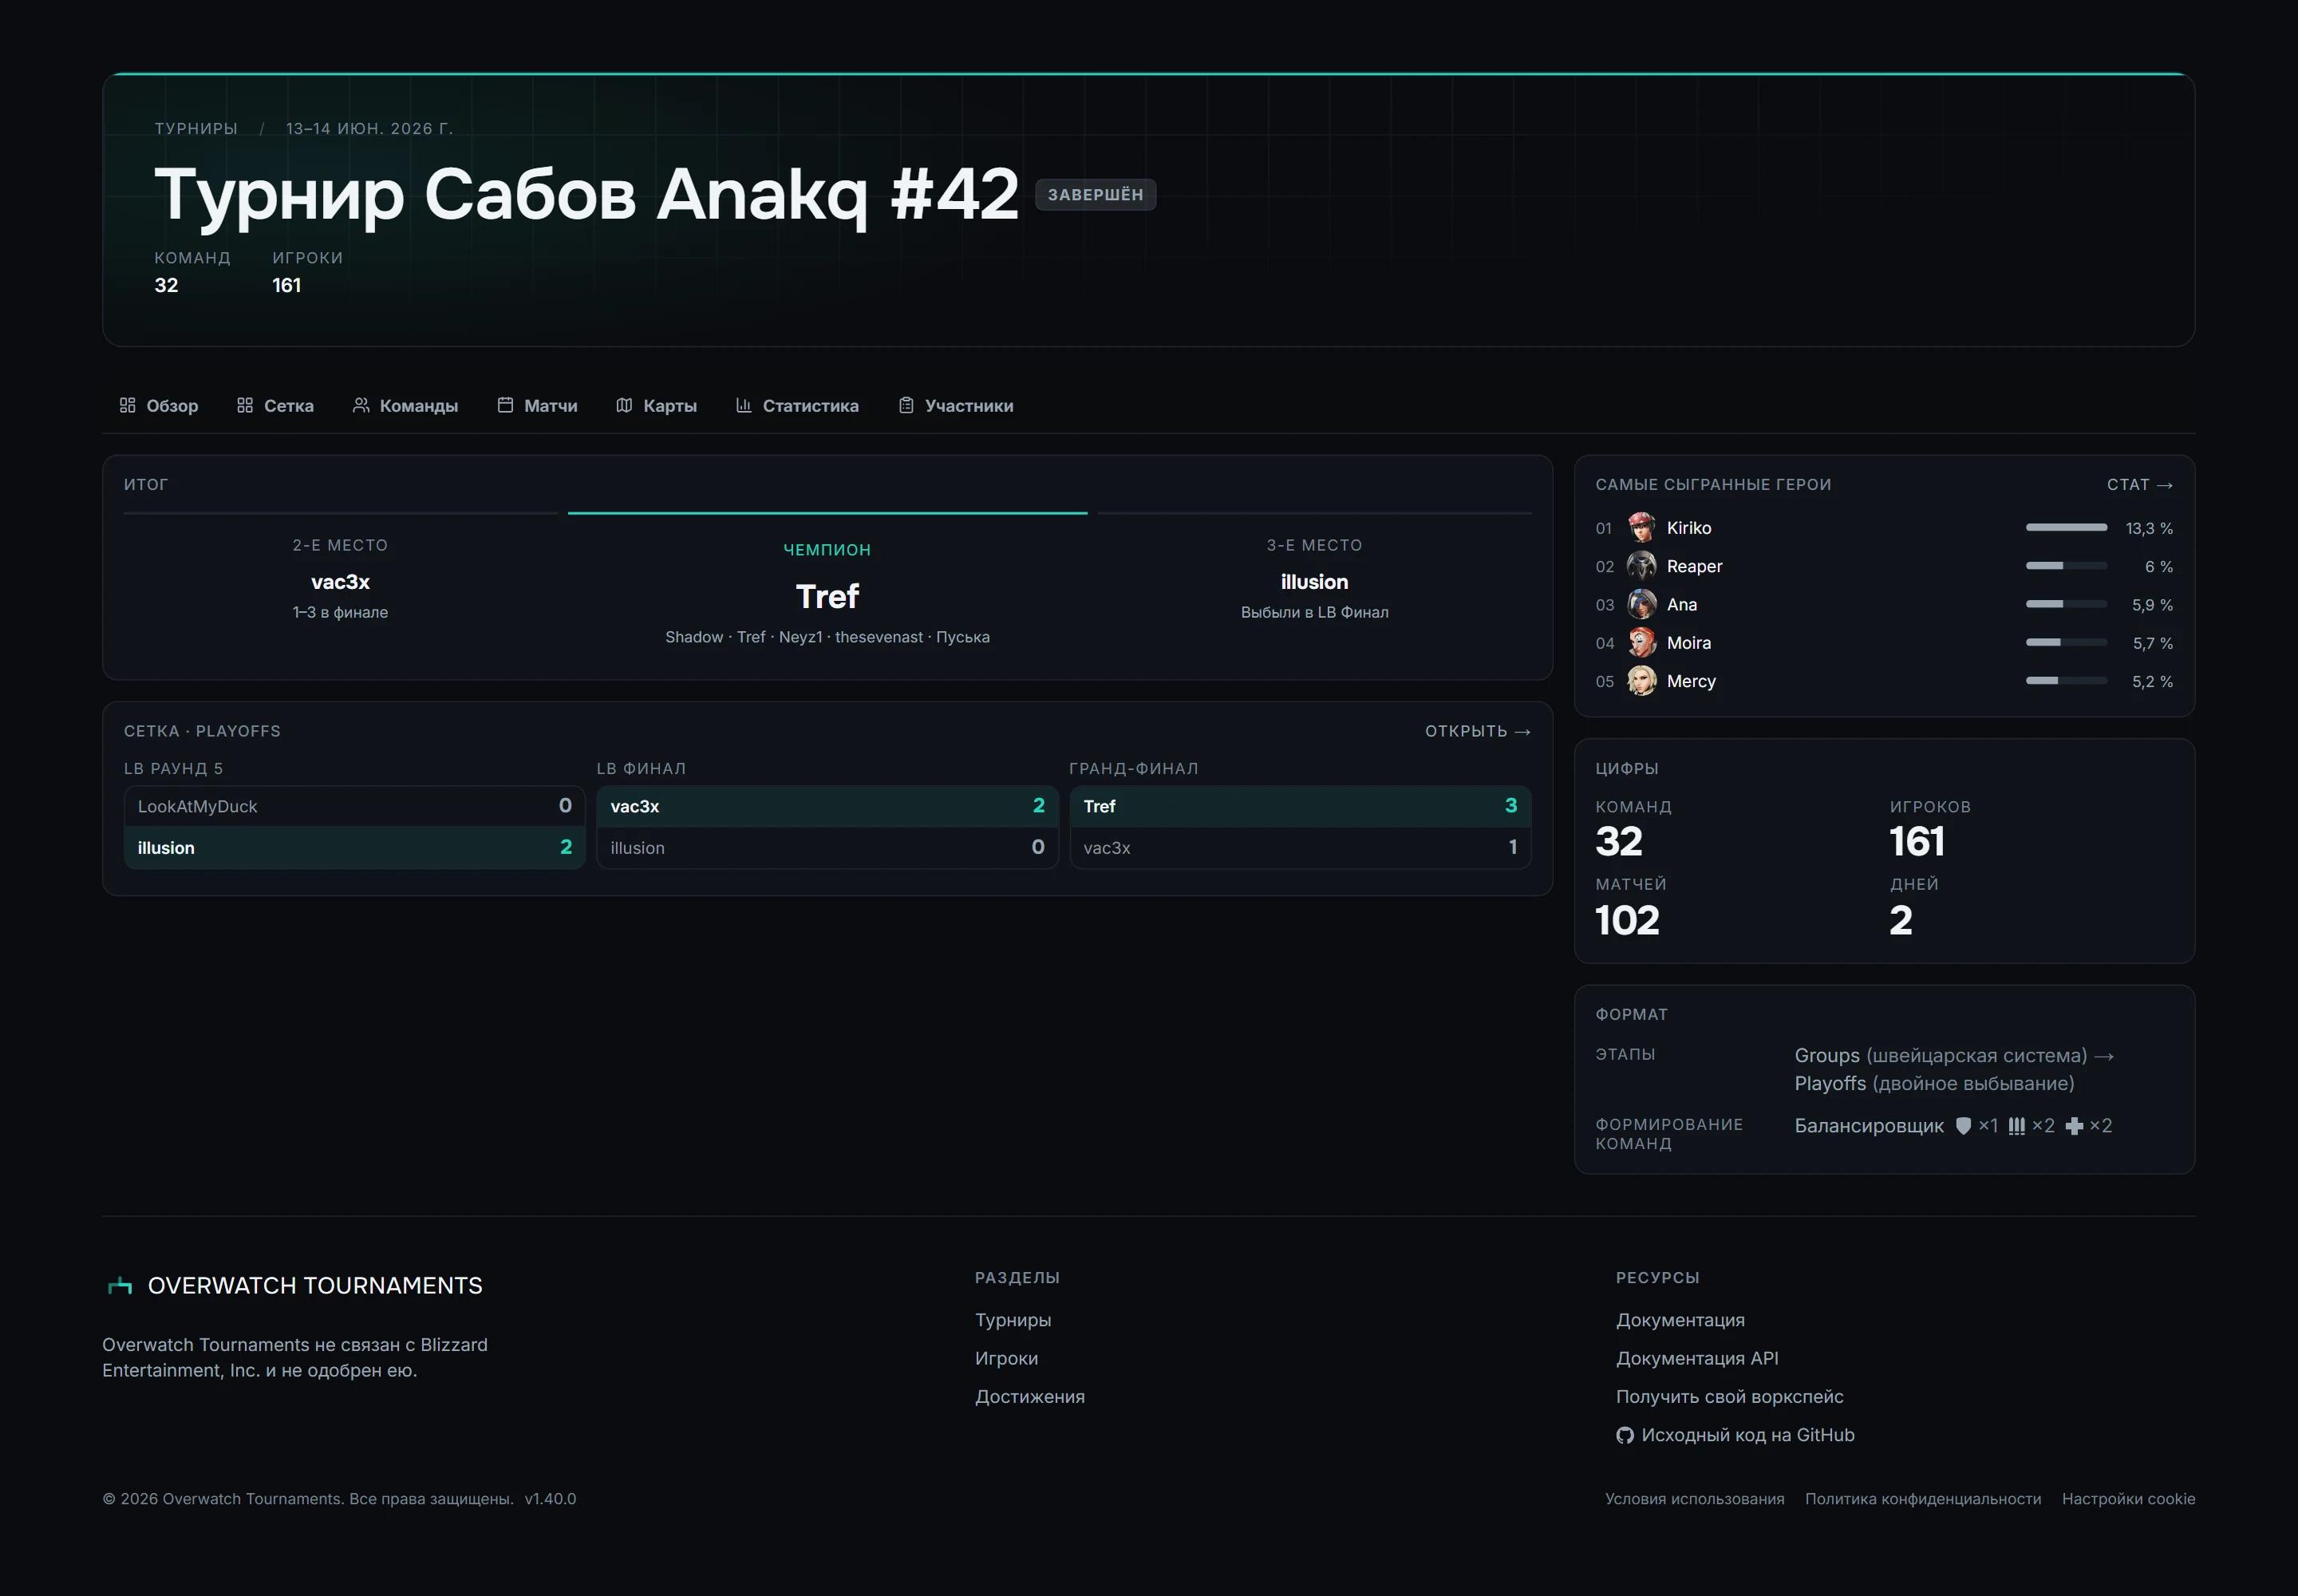2298x1596 pixels.
Task: Click the ЗАВЕРШЁН status badge
Action: (x=1095, y=195)
